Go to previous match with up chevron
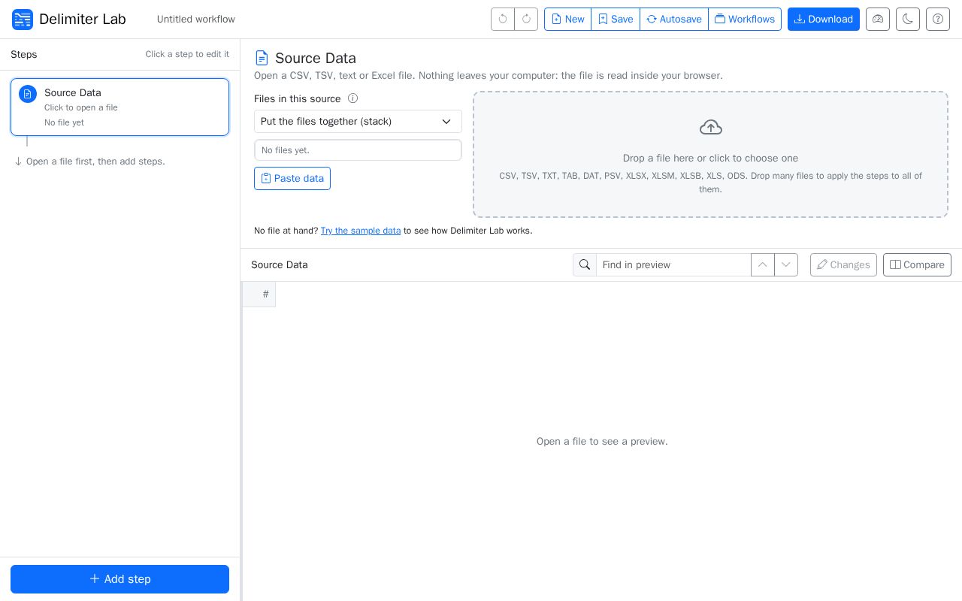This screenshot has width=962, height=601. 763,265
